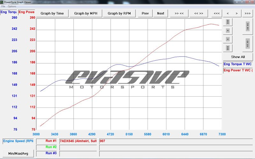The height and width of the screenshot is (159, 255).
Task: Open the Options menu
Action: tap(12, 6)
